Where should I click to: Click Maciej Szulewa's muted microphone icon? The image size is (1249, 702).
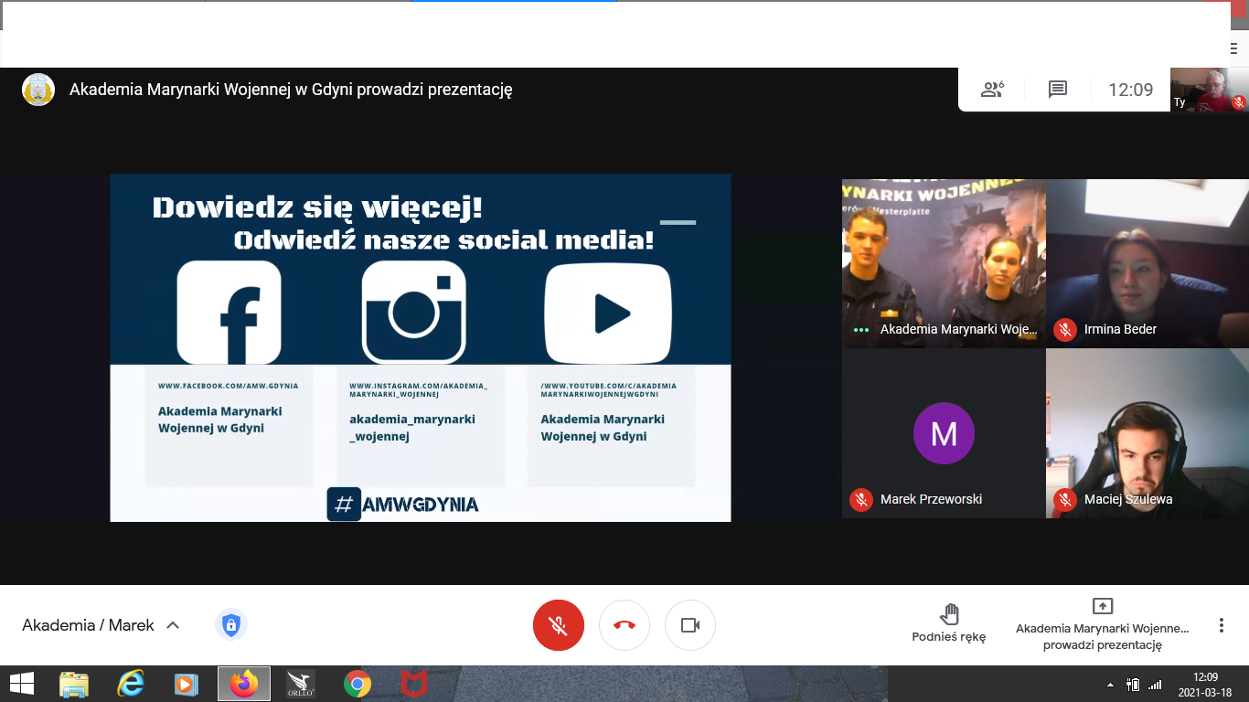(1064, 499)
